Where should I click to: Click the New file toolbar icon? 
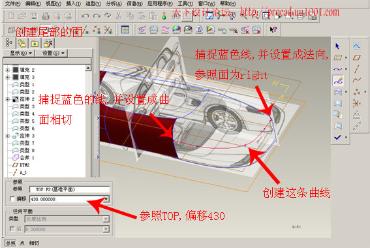pyautogui.click(x=11, y=16)
